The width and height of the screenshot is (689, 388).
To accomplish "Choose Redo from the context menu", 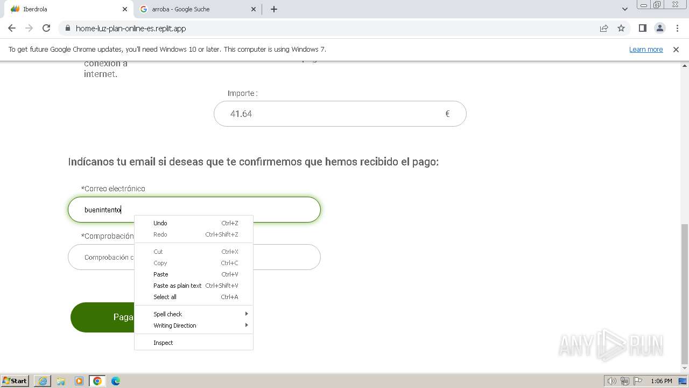I will tap(194, 234).
